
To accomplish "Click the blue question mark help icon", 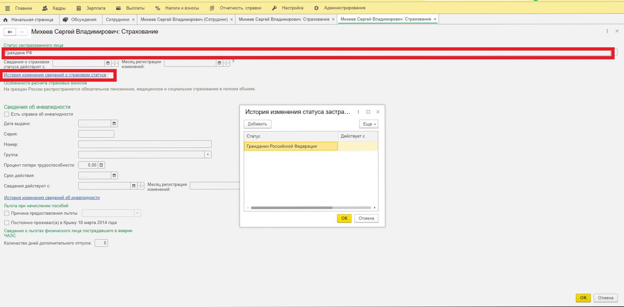I will tap(233, 61).
